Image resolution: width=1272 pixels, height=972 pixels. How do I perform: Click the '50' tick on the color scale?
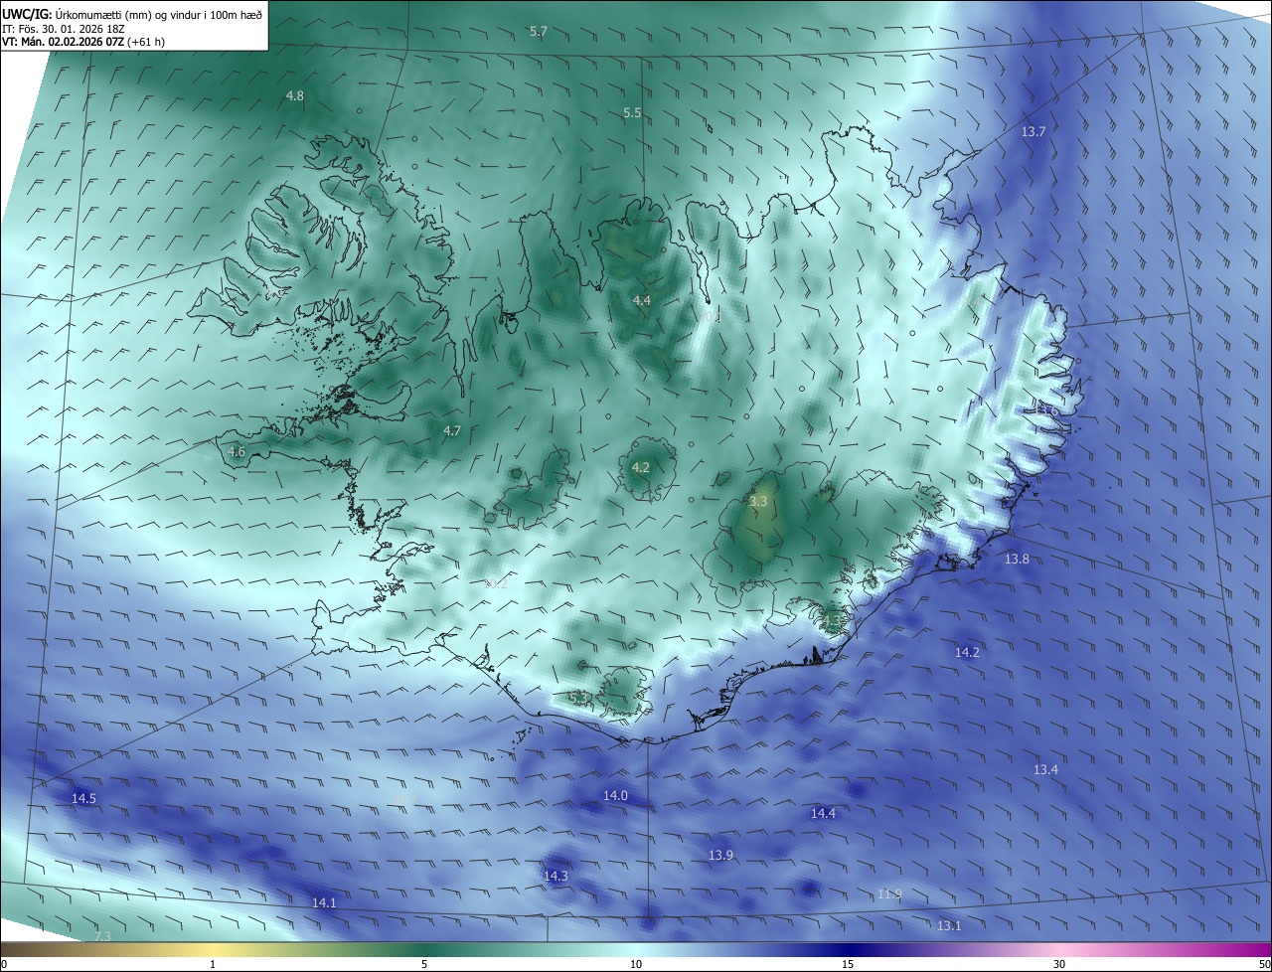[1264, 964]
